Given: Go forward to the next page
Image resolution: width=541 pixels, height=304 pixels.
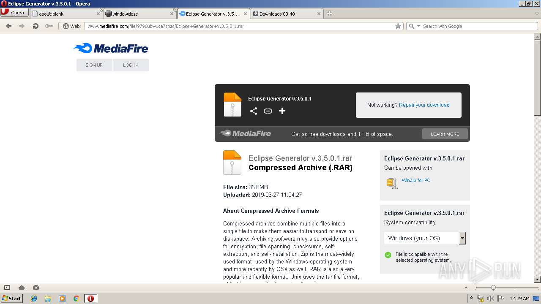Looking at the screenshot, I should (22, 26).
